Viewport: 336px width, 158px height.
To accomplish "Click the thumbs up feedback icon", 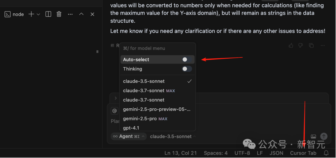I will click(291, 46).
